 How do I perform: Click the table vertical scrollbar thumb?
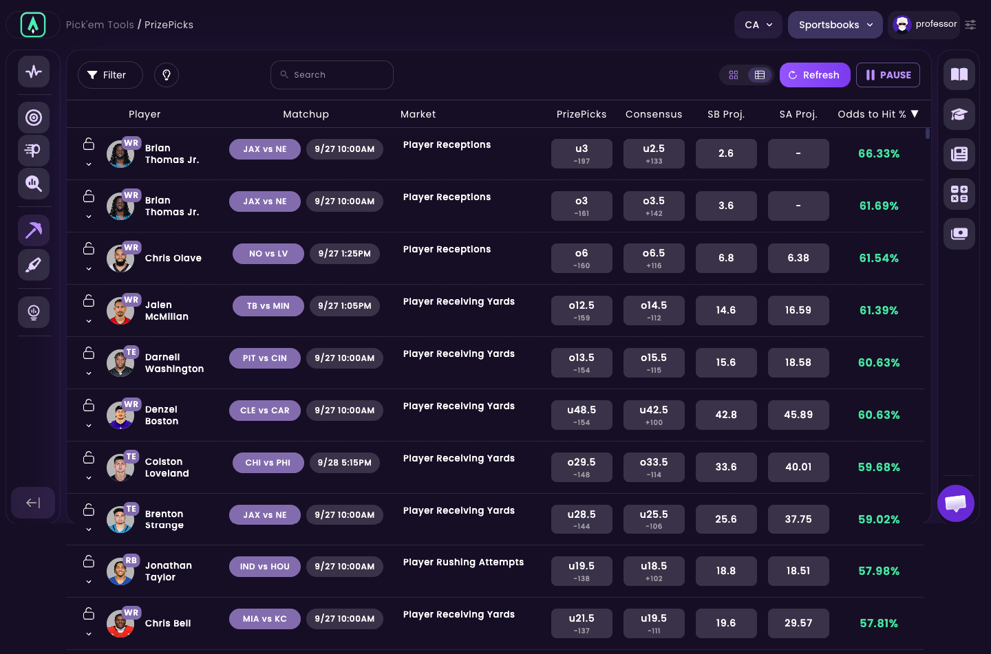tap(928, 133)
